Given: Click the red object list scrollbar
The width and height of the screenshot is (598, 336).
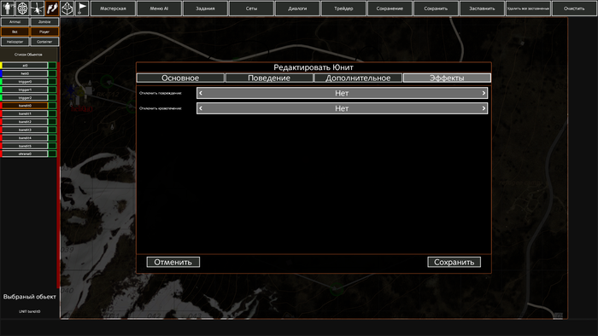Looking at the screenshot, I should (x=58, y=175).
